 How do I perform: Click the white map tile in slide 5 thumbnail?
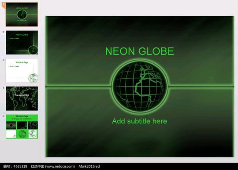pos(33,134)
